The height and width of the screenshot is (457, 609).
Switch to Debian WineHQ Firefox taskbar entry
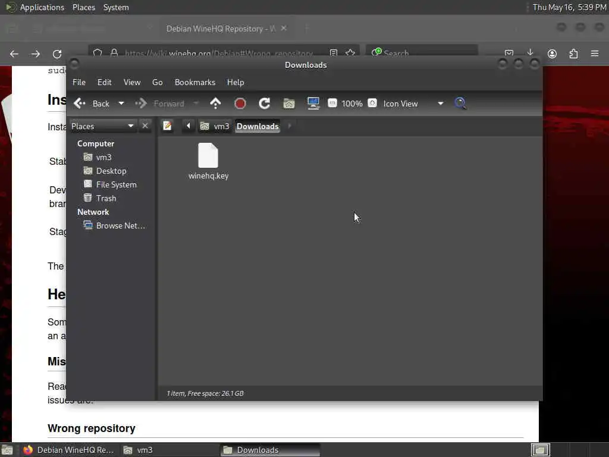coord(69,450)
